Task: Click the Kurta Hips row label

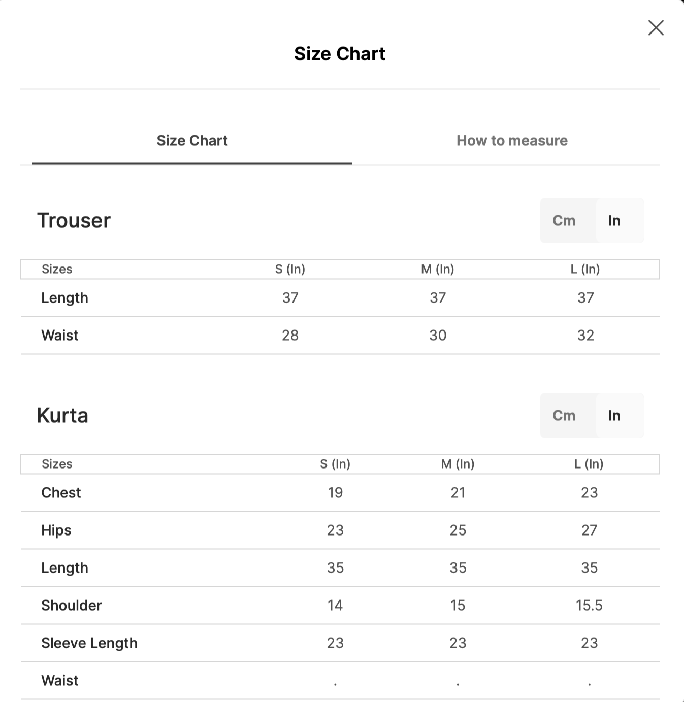Action: pos(56,530)
